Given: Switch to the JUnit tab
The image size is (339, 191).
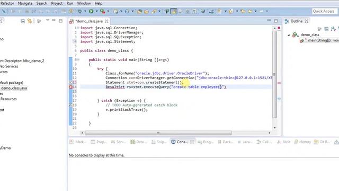Looking at the screenshot, I should point(284,142).
